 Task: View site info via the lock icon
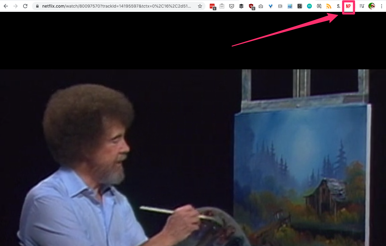click(x=37, y=6)
